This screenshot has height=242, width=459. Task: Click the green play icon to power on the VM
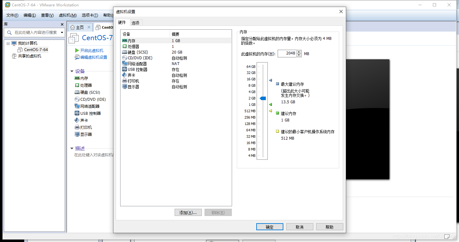tap(77, 50)
